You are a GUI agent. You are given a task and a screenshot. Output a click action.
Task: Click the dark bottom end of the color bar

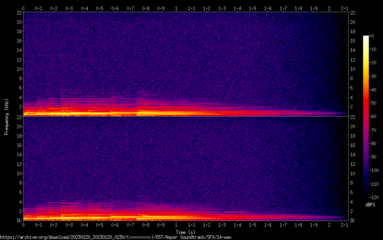tap(366, 196)
